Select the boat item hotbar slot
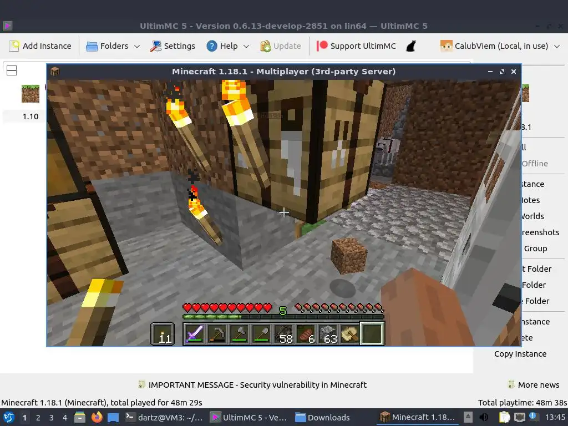568x426 pixels. pyautogui.click(x=350, y=333)
